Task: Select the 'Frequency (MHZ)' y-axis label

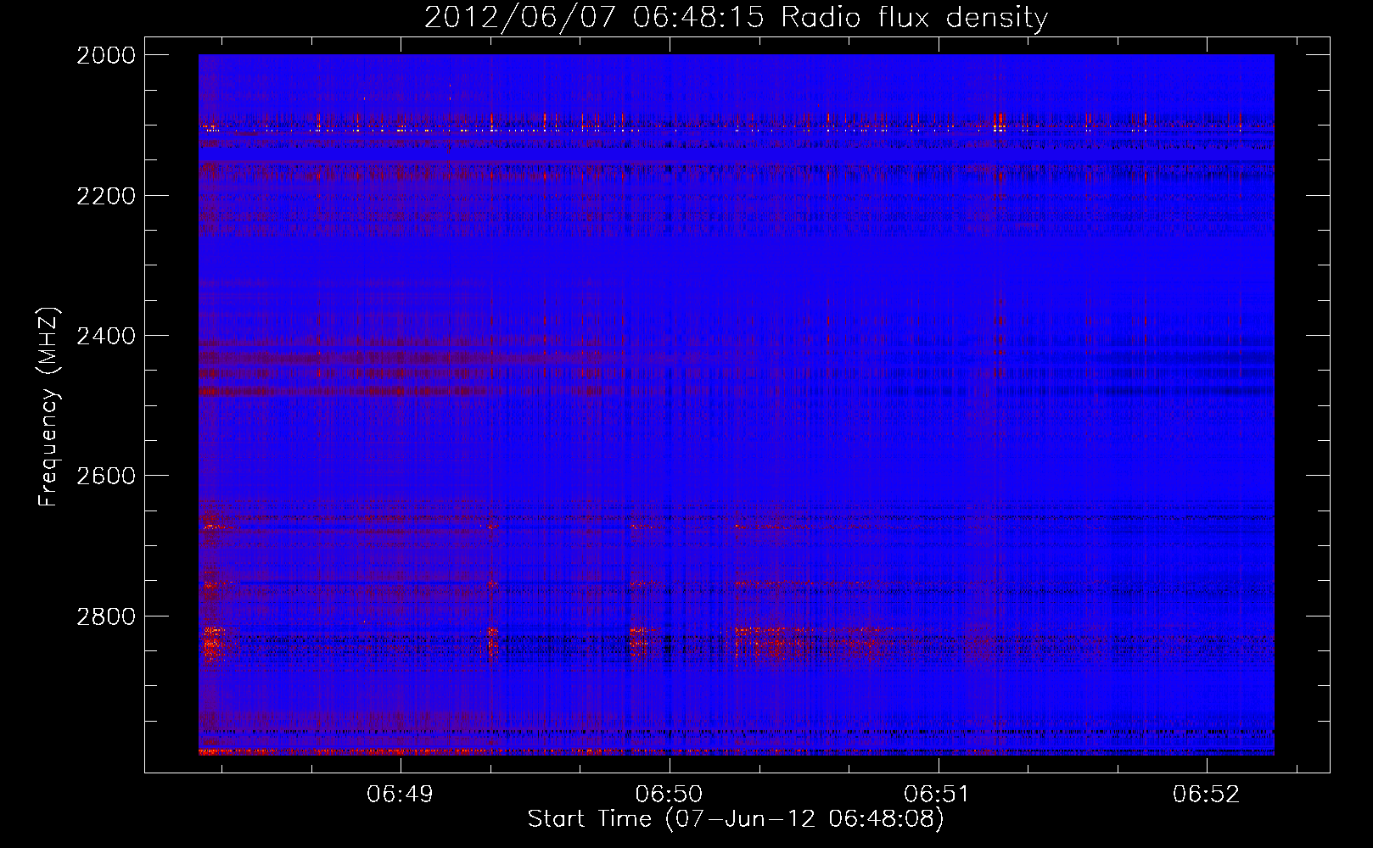Action: [x=48, y=407]
